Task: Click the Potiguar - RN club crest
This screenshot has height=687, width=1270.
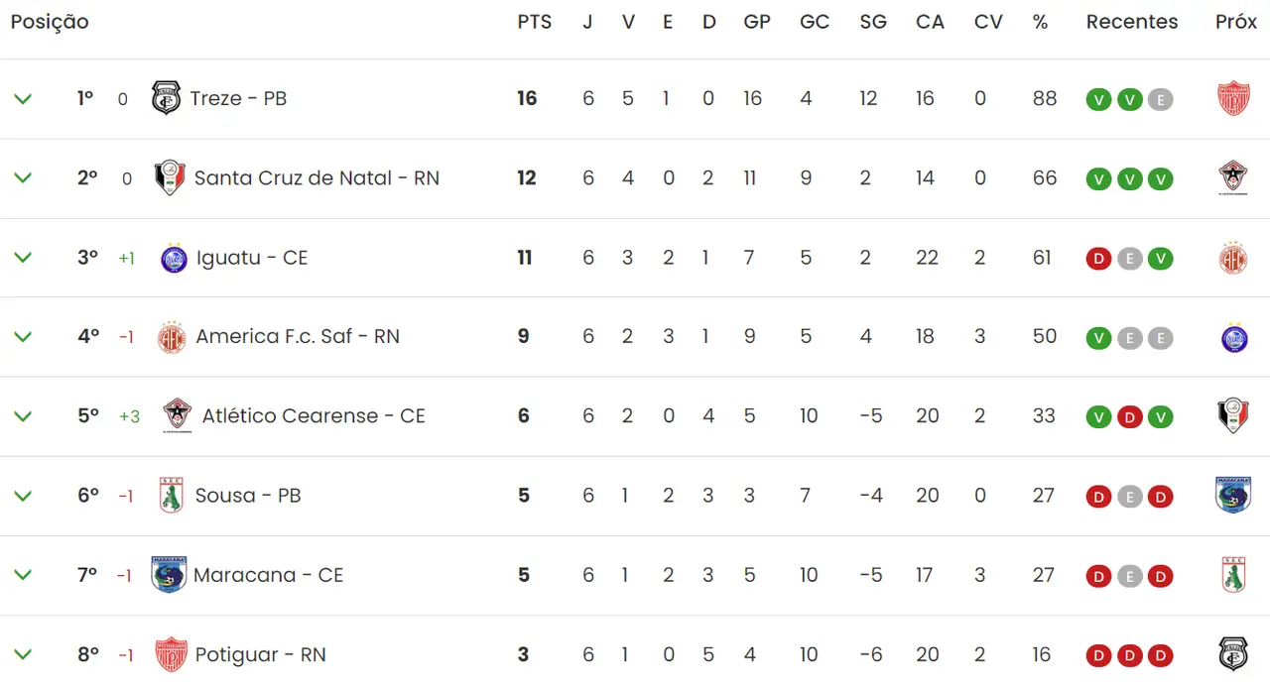Action: 172,654
